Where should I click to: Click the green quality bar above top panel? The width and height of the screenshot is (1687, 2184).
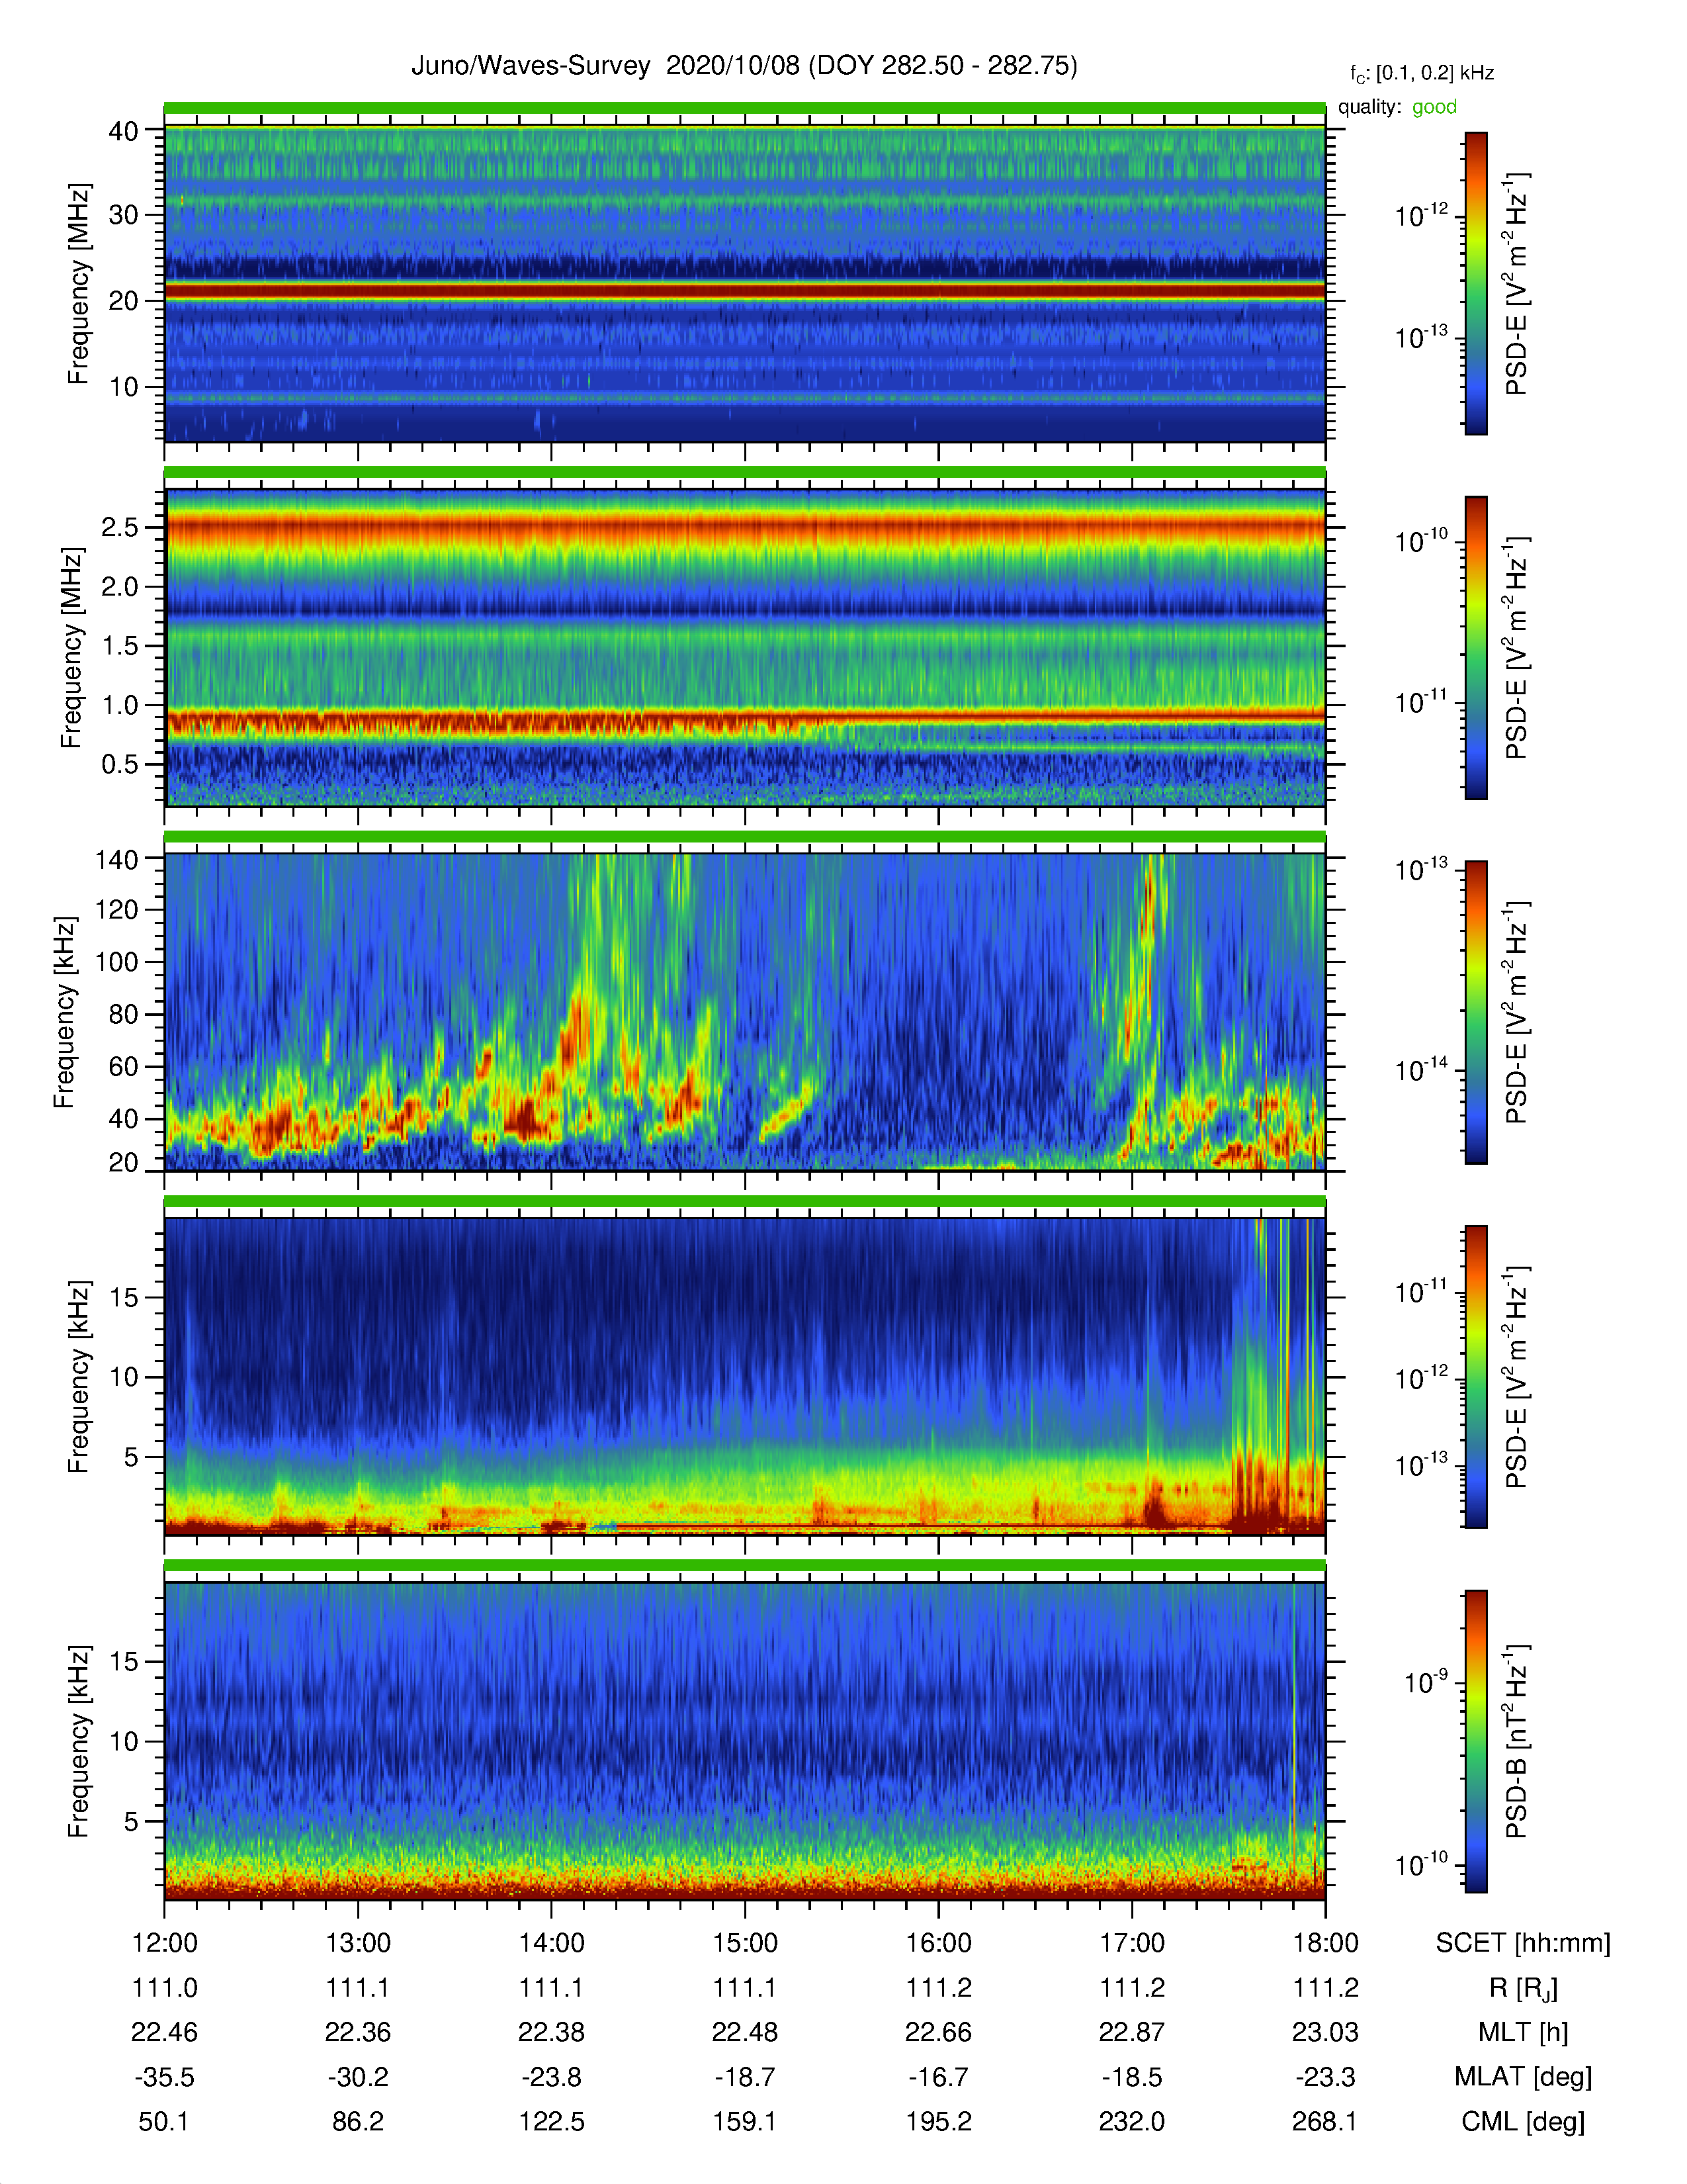coord(744,108)
